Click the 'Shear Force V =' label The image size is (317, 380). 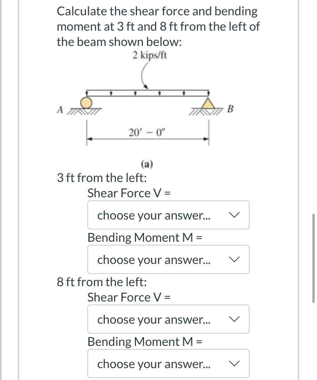click(129, 193)
